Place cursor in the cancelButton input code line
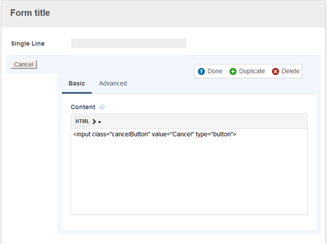Image resolution: width=329 pixels, height=244 pixels. click(155, 134)
